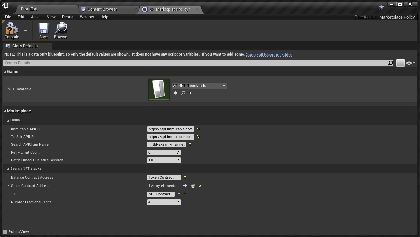Open the property matrix grid icon
Screen dimensions: 420x237
(x=400, y=63)
